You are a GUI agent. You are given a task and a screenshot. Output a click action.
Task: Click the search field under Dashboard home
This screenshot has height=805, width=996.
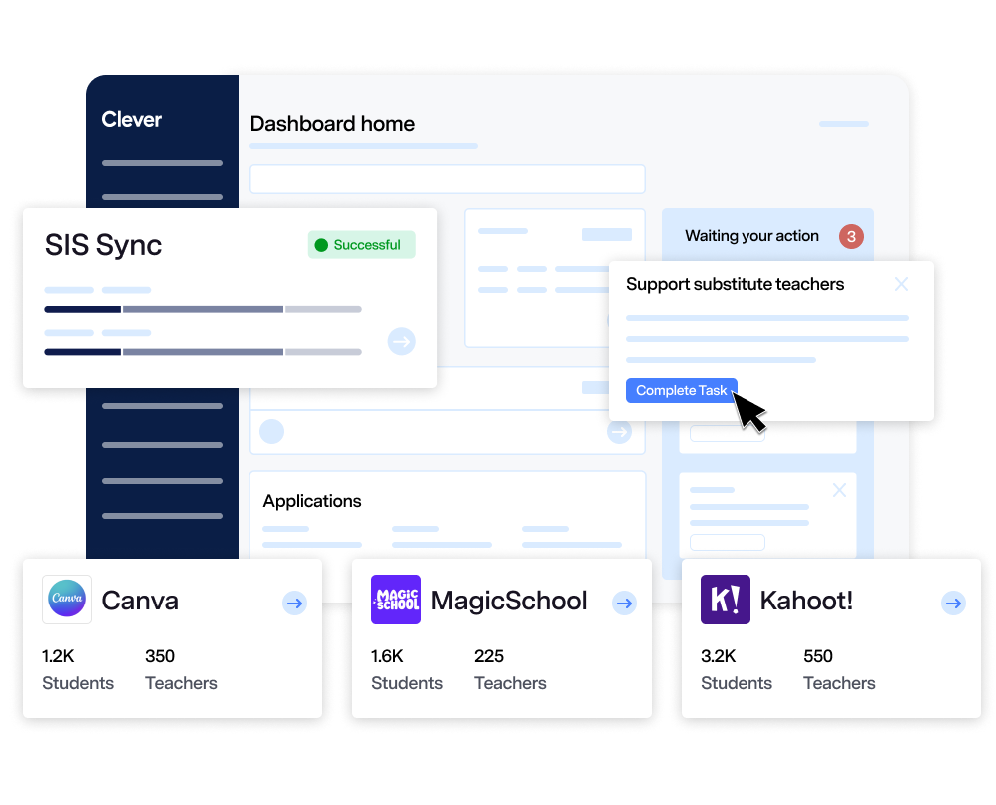[447, 179]
